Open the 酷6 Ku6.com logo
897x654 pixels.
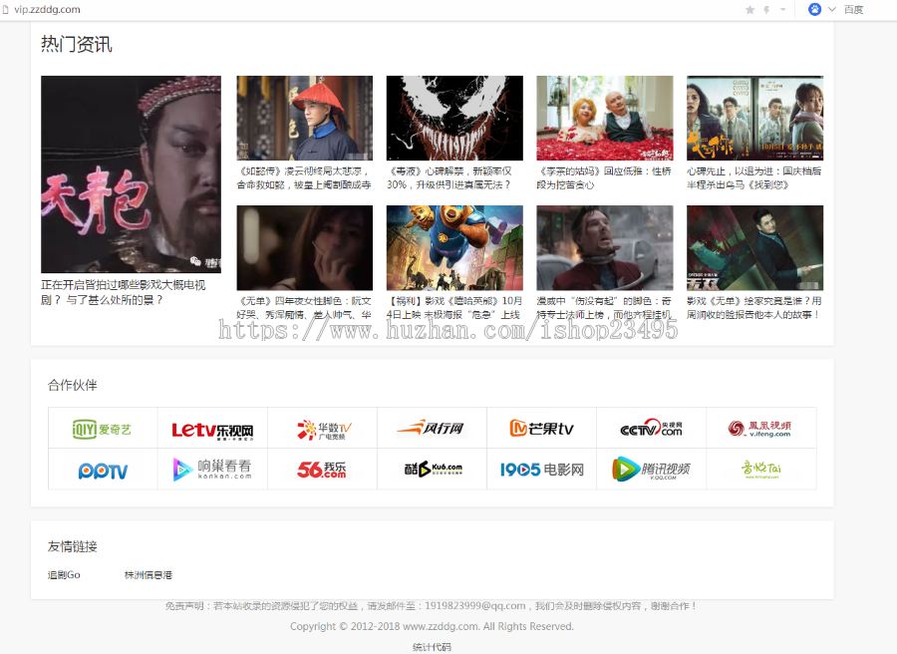click(433, 469)
